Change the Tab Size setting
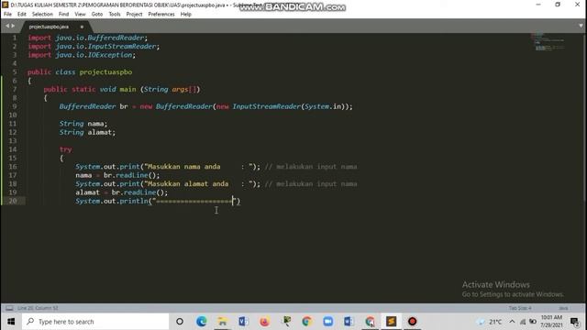Screen dimensions: 587x330 pyautogui.click(x=520, y=308)
